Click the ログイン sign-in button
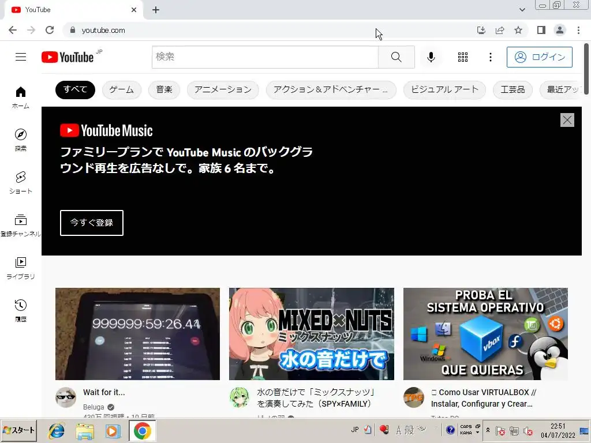 (540, 57)
